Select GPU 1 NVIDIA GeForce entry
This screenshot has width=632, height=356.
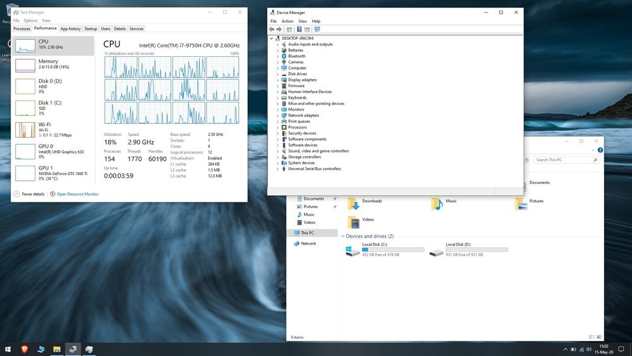point(53,173)
